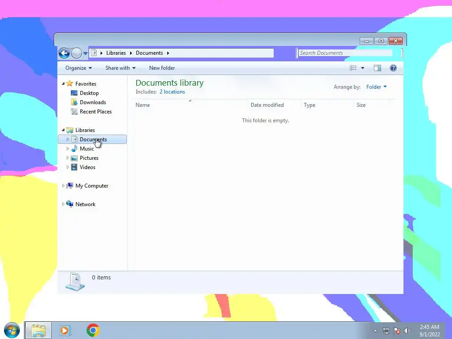452x339 pixels.
Task: Click the '0 items' status text
Action: click(x=101, y=277)
